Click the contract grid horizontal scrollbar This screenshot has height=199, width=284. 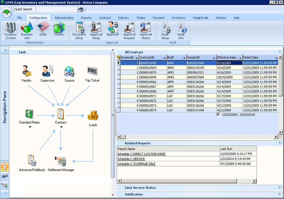(197, 136)
